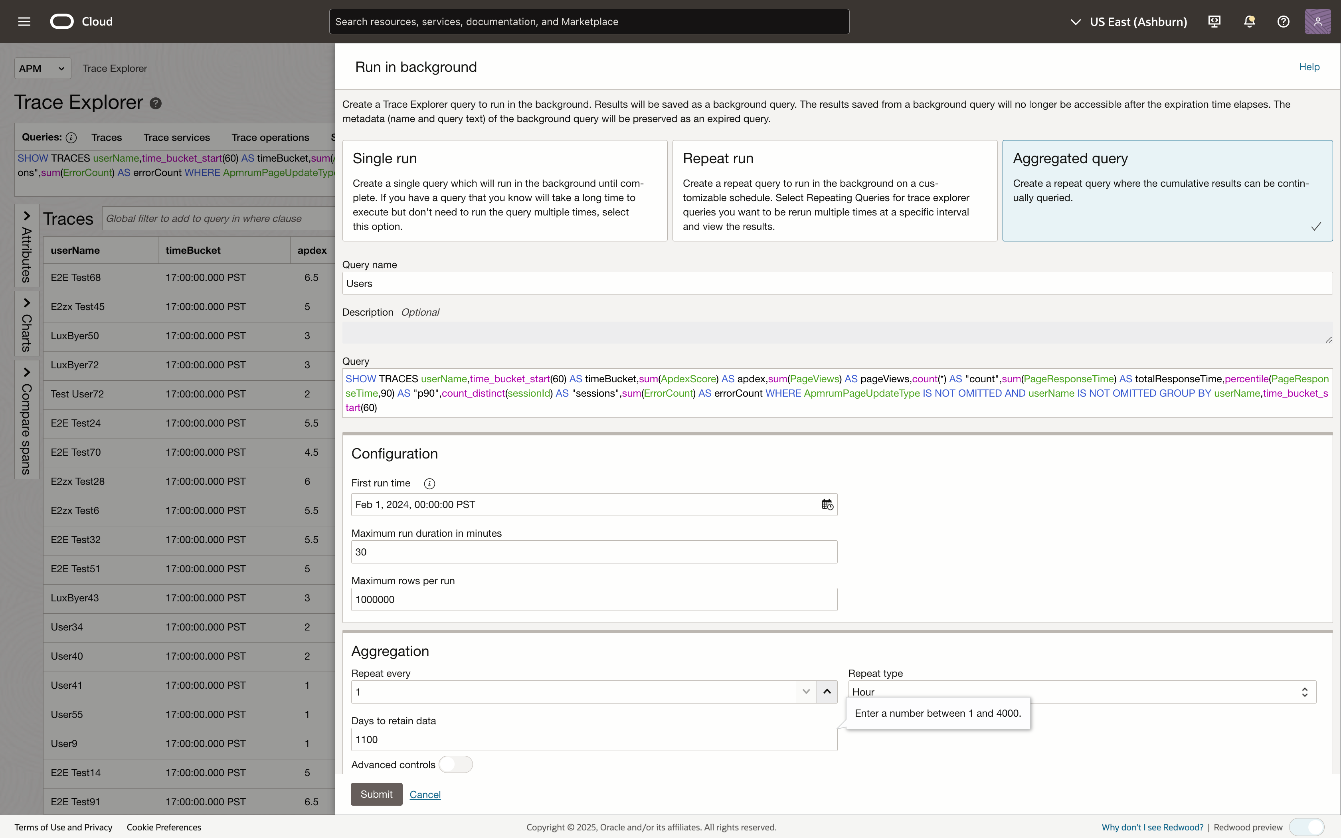Select the Single run option card

click(x=504, y=190)
